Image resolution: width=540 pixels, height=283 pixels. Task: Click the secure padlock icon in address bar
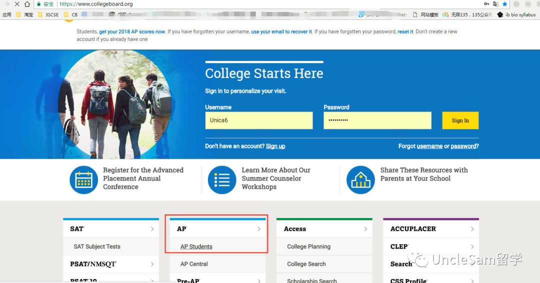click(39, 4)
